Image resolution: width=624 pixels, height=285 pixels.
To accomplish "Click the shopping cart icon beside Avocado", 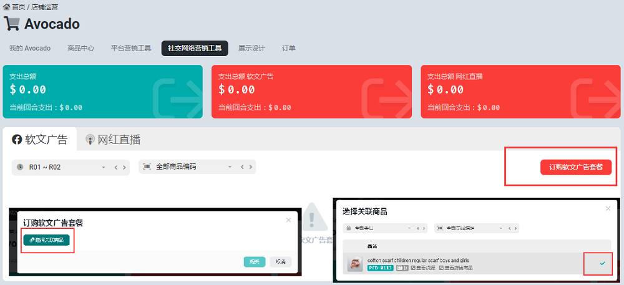I will pyautogui.click(x=11, y=24).
